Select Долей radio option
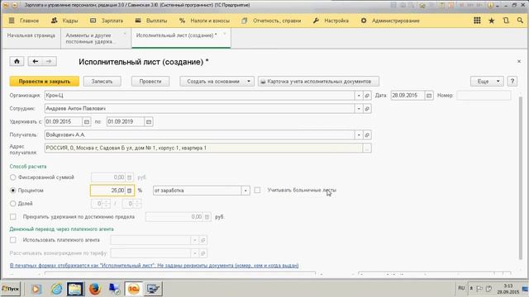 coord(13,204)
